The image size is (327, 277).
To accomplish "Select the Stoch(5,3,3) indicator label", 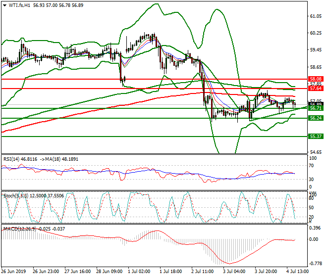I will coord(16,196).
